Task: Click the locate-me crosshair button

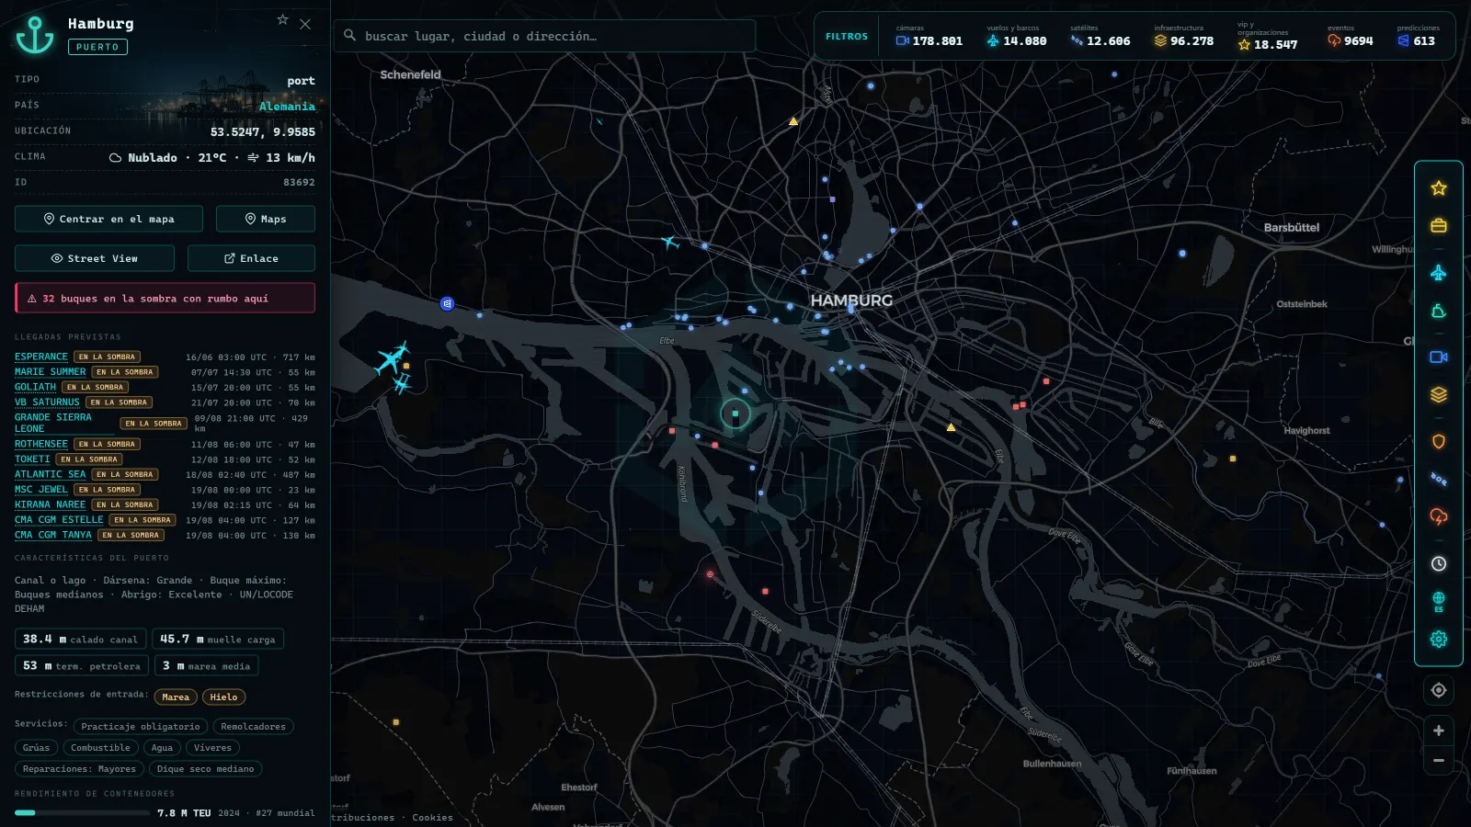Action: [x=1439, y=690]
